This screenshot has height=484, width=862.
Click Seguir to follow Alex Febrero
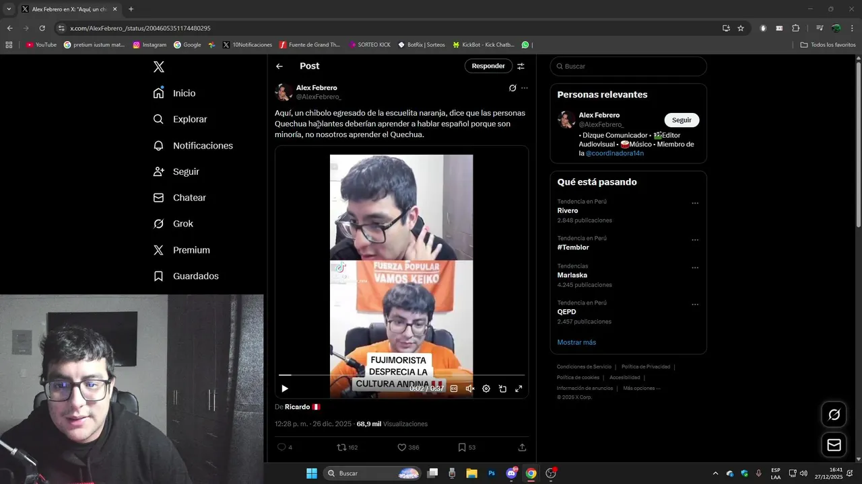[682, 120]
